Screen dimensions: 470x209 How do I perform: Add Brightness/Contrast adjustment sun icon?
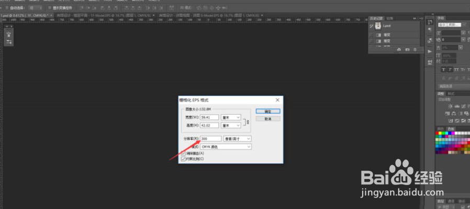[450, 106]
